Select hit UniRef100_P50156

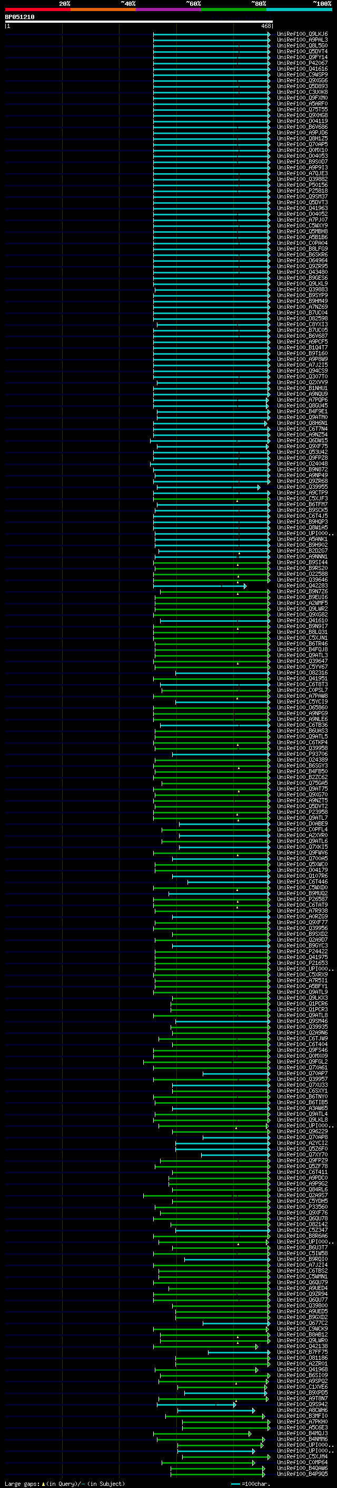tap(302, 185)
